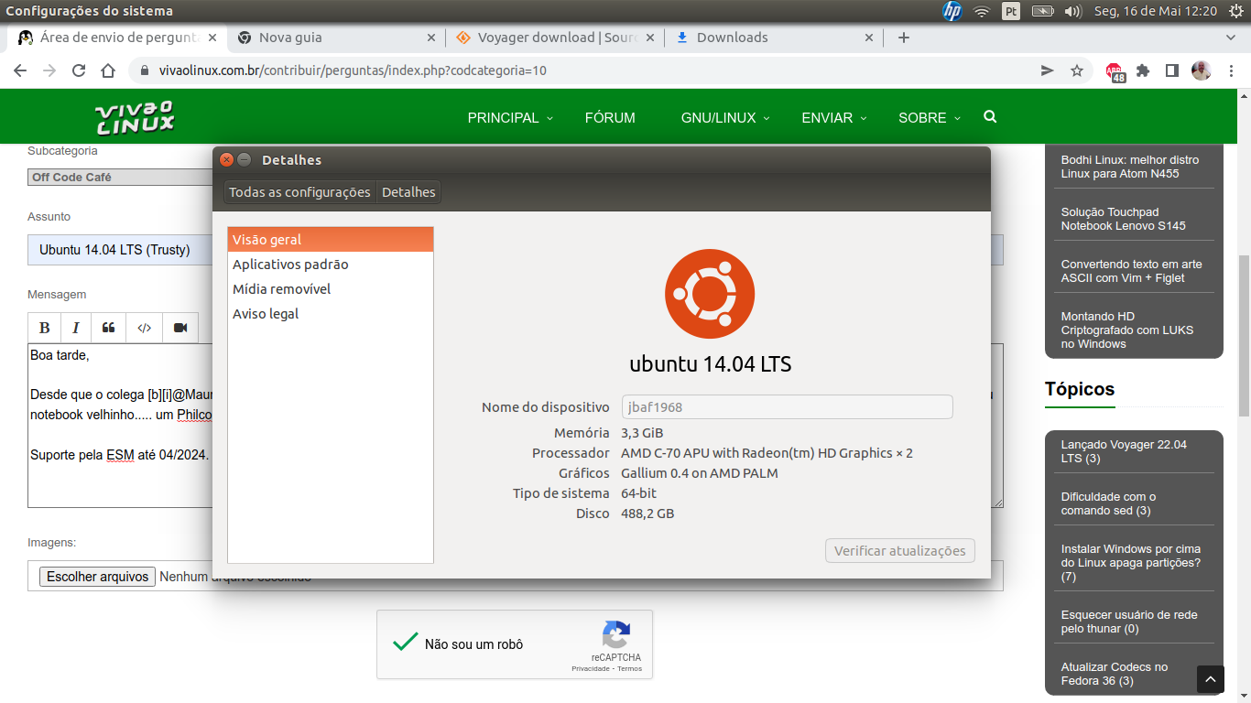This screenshot has width=1251, height=703.
Task: Open 'Bodhi Linux: melhor distro' link
Action: click(1130, 167)
